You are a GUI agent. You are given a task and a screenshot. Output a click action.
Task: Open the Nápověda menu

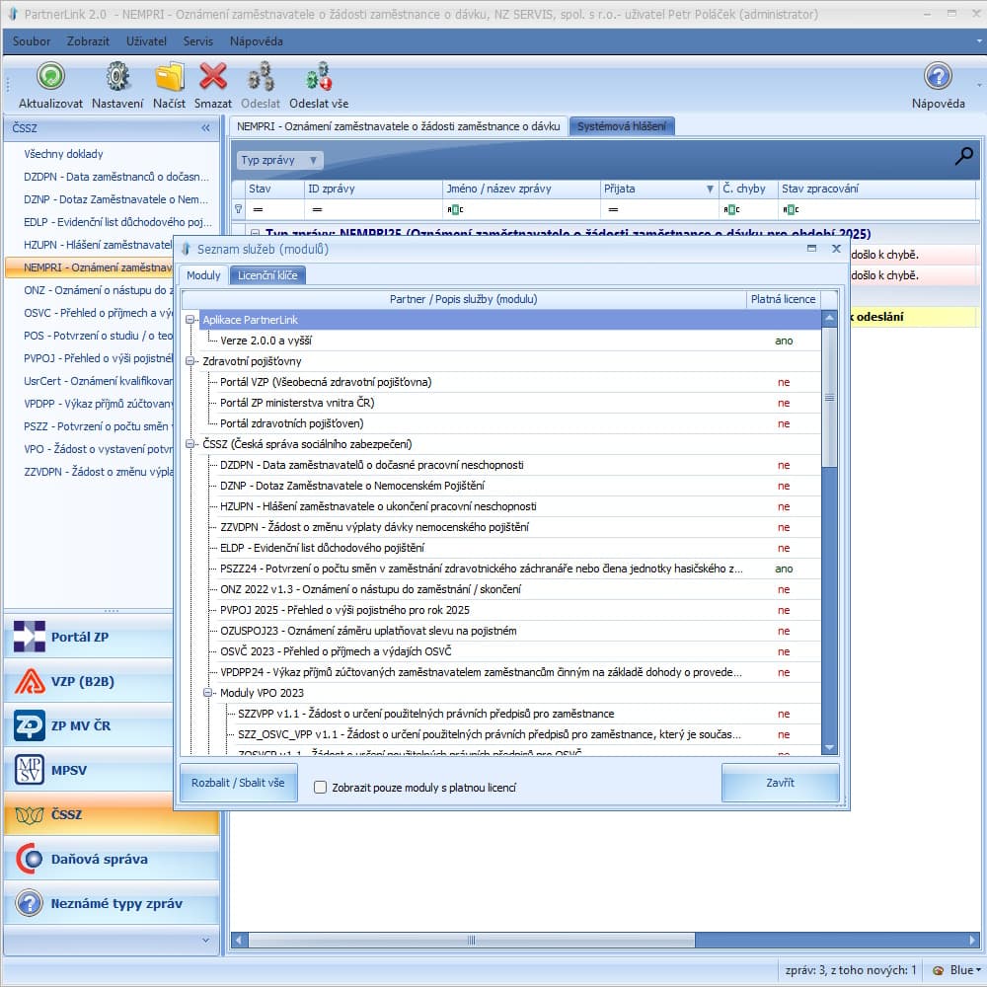[x=257, y=40]
